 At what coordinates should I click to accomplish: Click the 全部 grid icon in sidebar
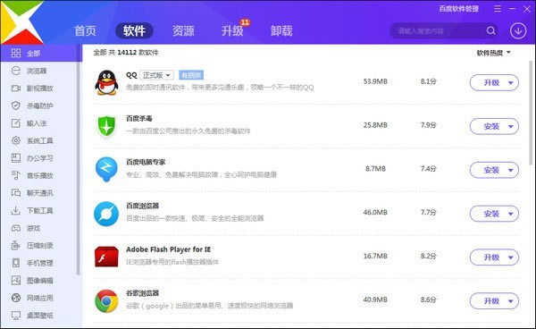click(16, 53)
